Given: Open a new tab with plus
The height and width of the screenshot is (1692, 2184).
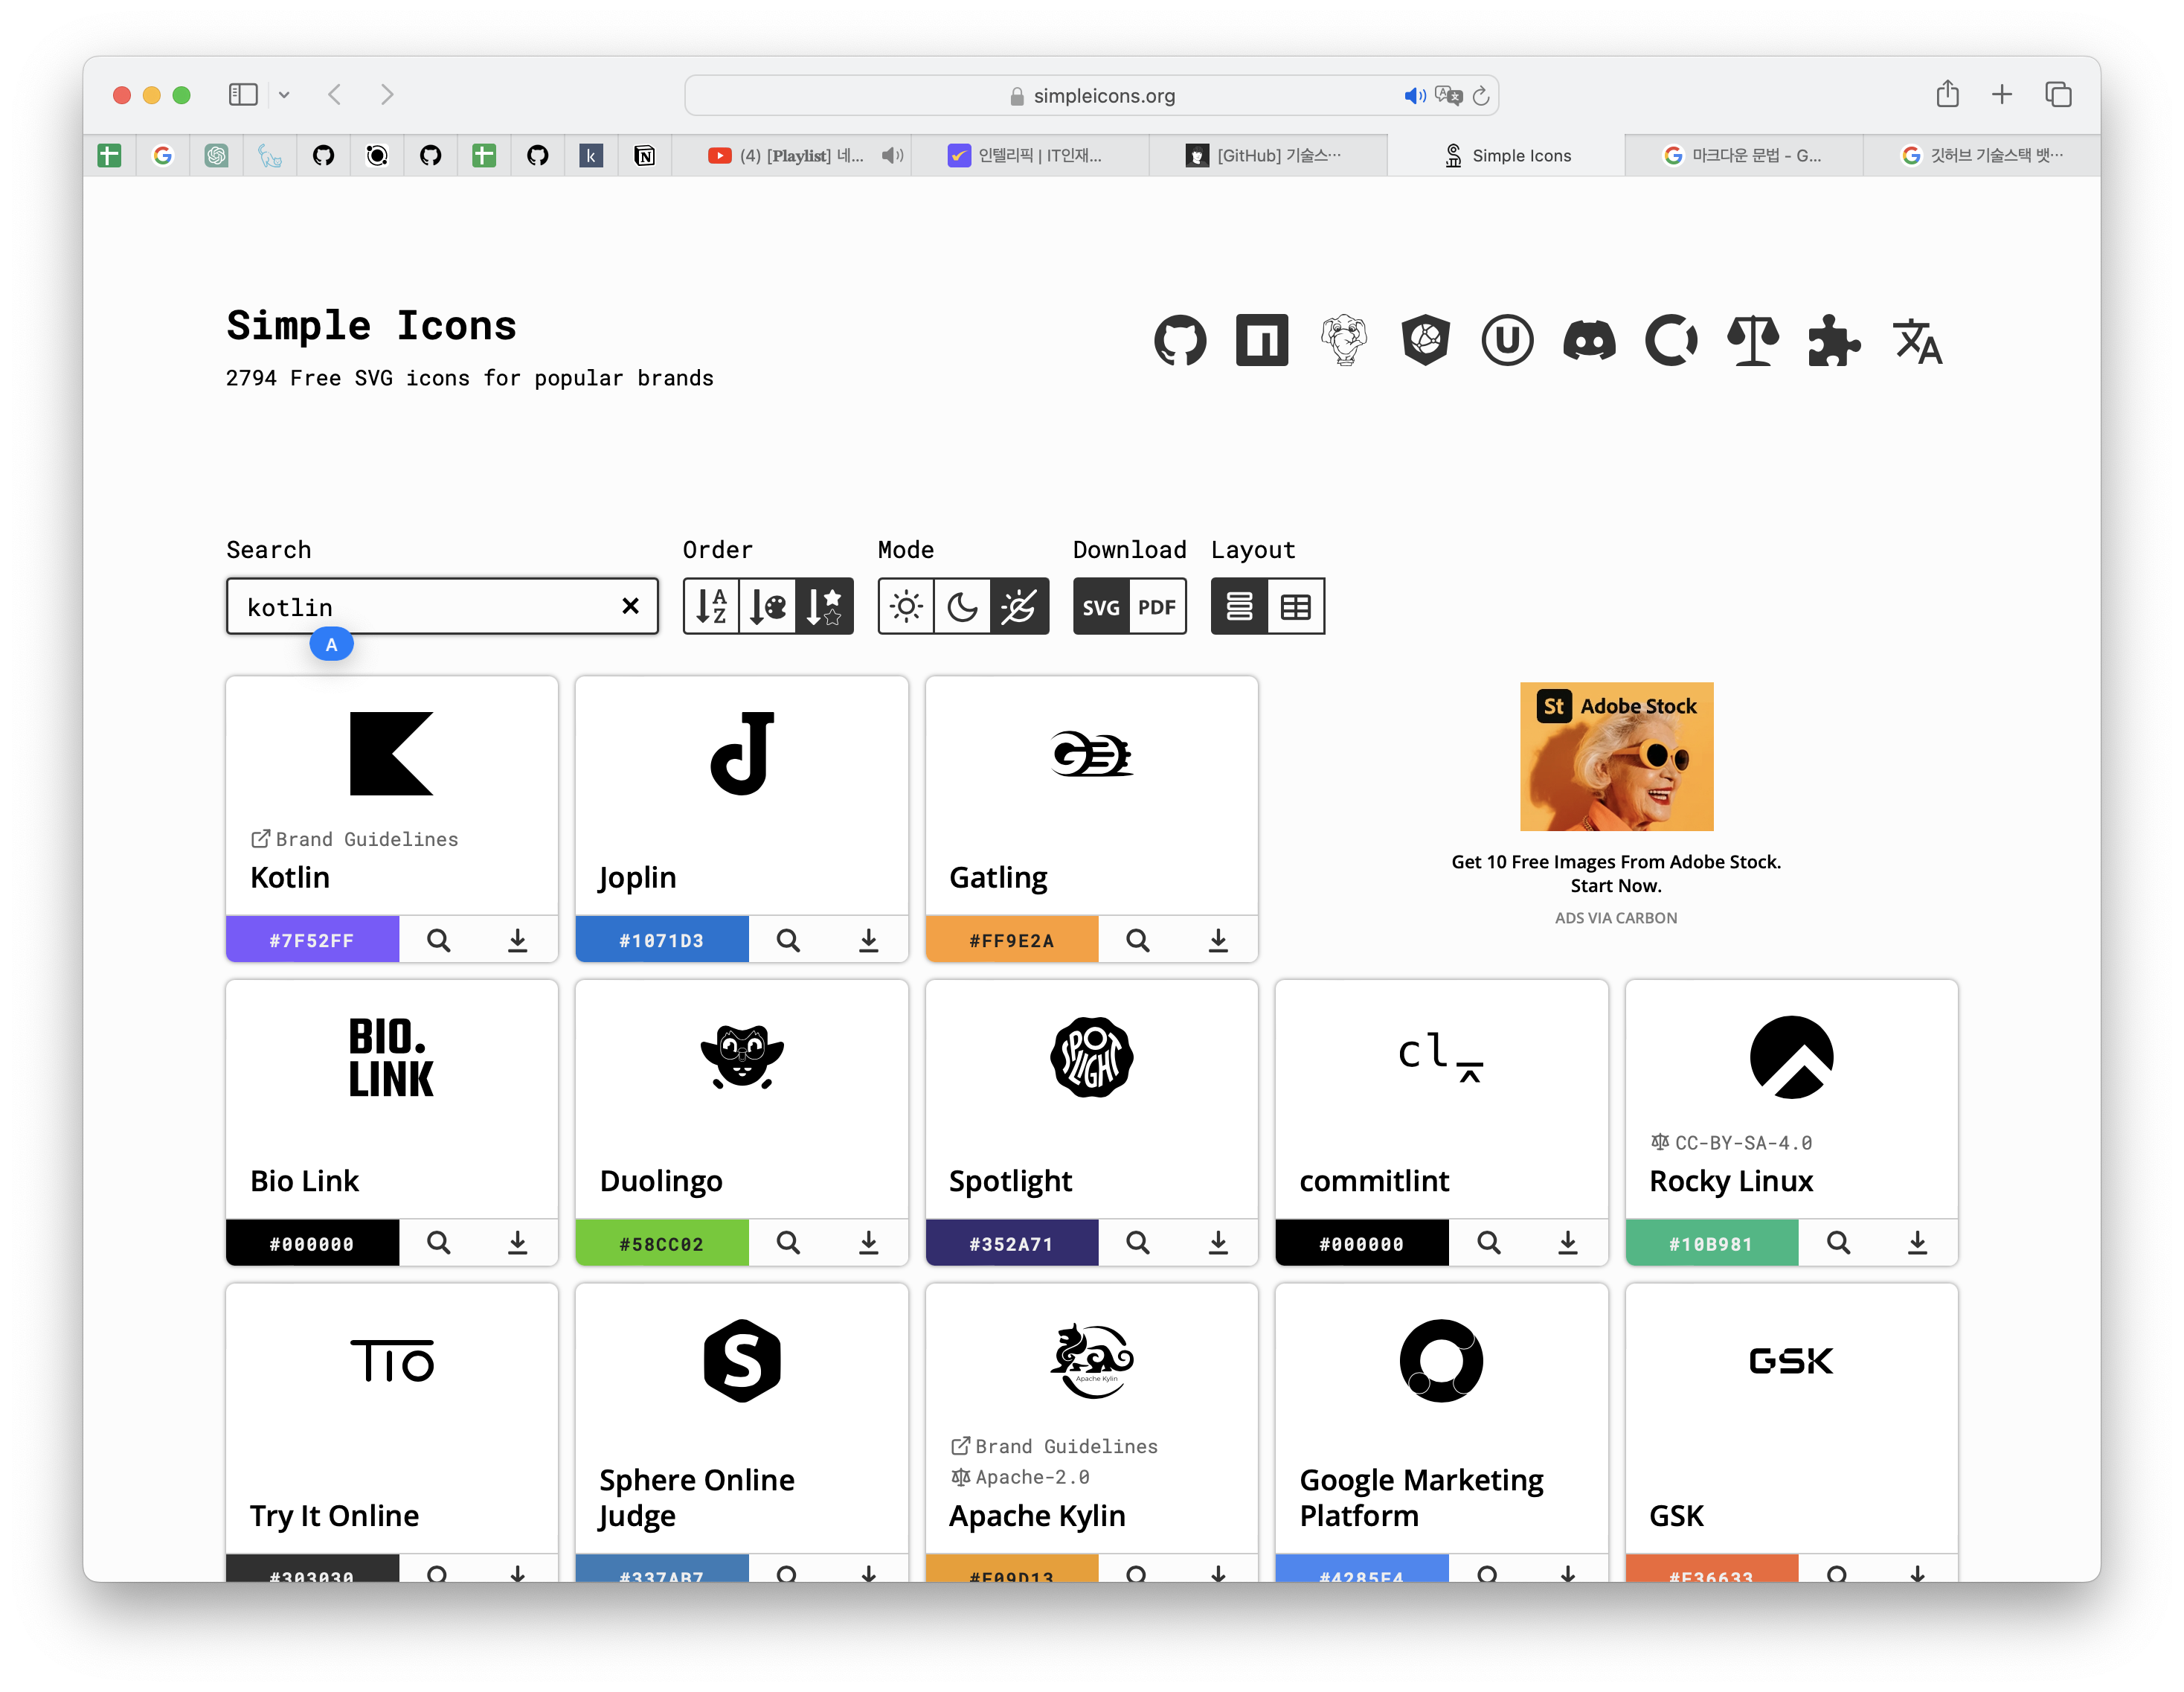Looking at the screenshot, I should pos(2002,94).
